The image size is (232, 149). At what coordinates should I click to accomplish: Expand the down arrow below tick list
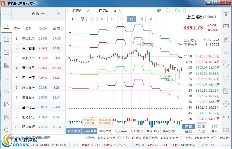(202, 123)
